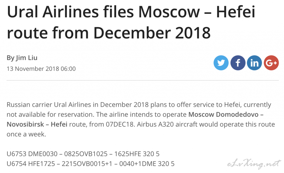Click the word December in the headline
Screen dimensions: 284x173
[132, 33]
